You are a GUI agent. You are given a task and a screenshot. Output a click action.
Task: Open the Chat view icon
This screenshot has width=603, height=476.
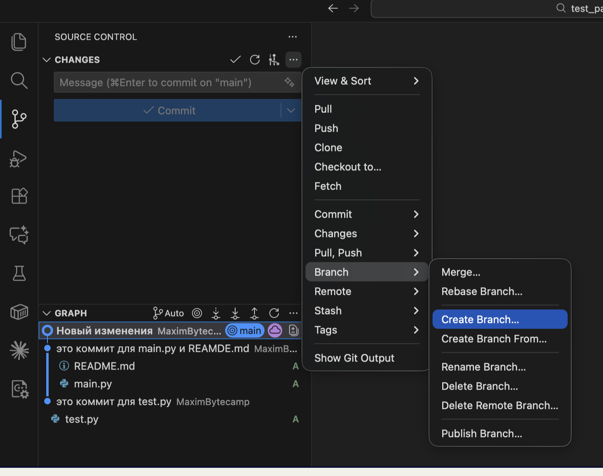pyautogui.click(x=19, y=235)
